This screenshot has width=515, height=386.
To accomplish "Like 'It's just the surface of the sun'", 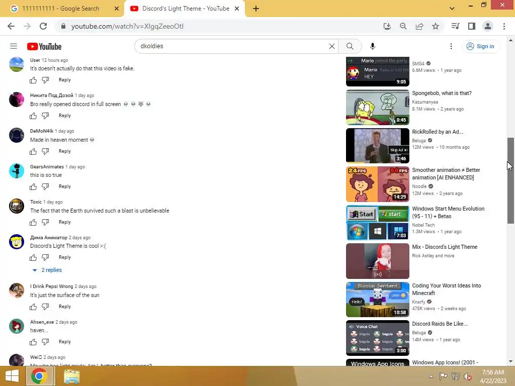I will click(33, 307).
